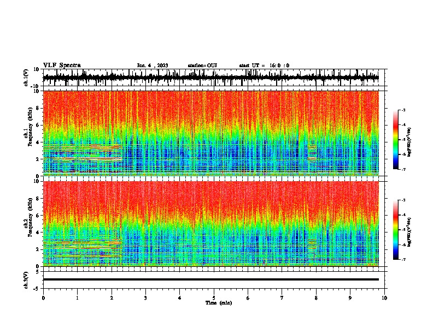433x334 pixels.
Task: Click the "VLF Spectra" plot title
Action: click(62, 65)
